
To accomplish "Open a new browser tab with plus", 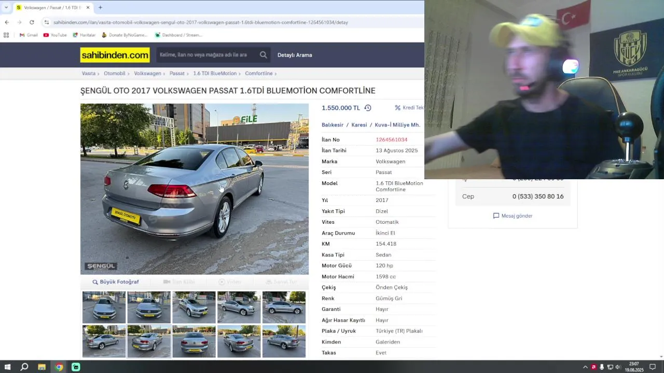I will pos(100,7).
